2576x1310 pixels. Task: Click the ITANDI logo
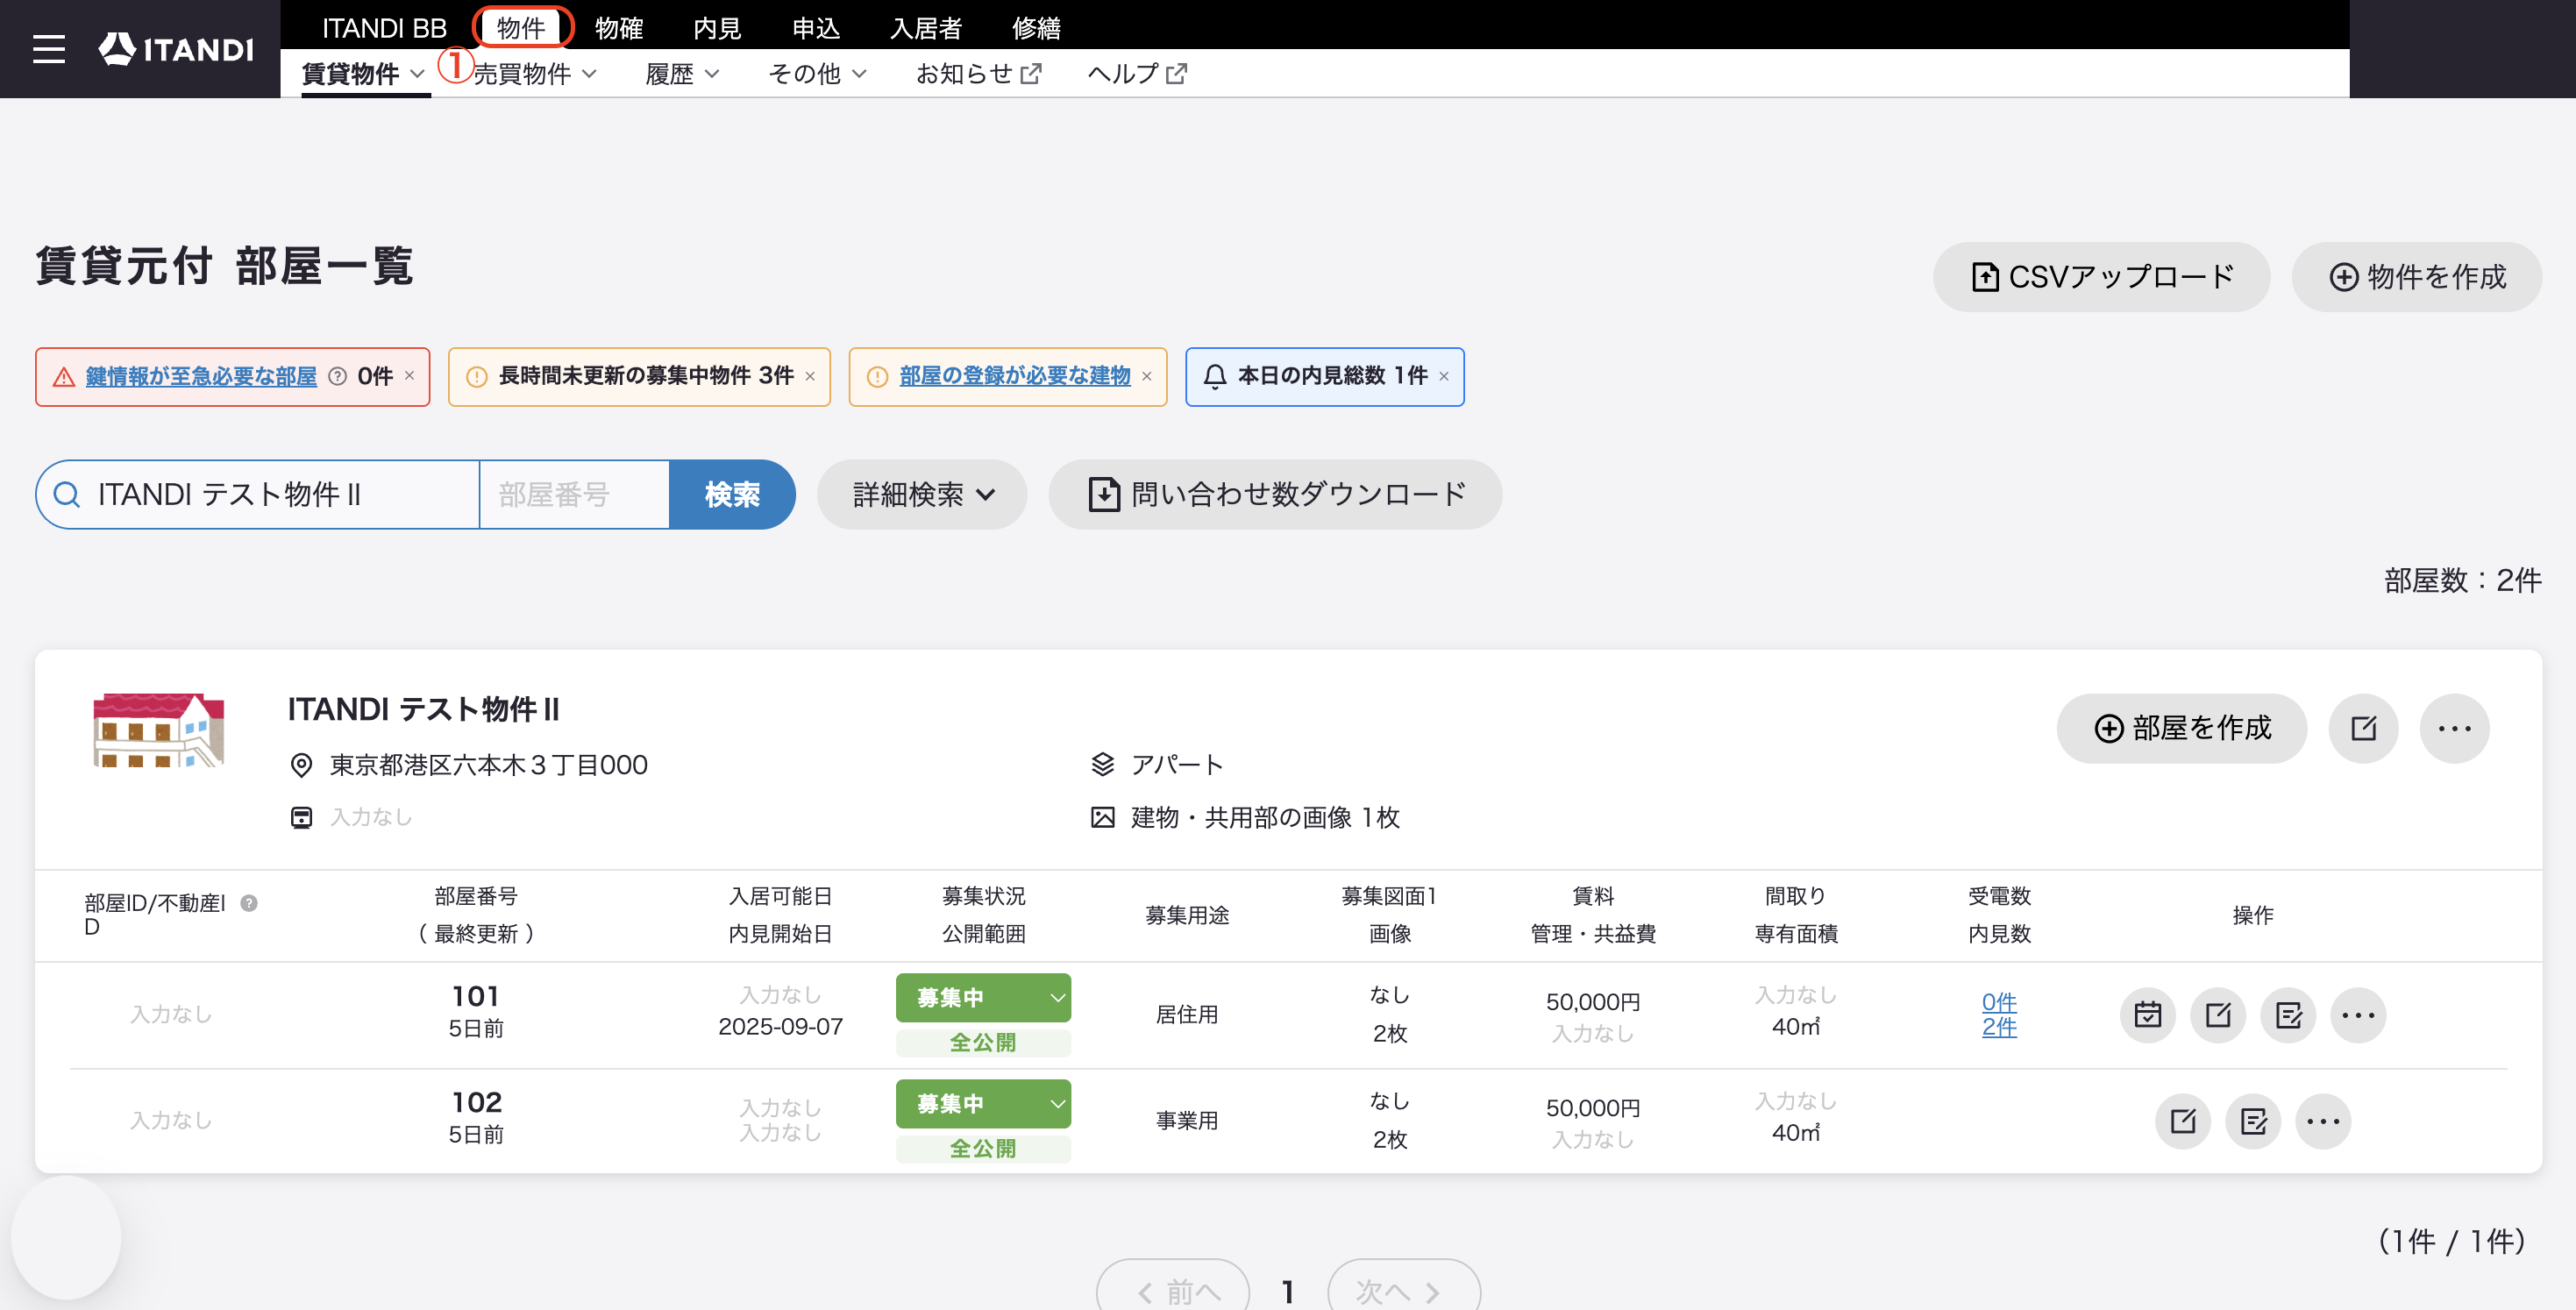point(176,49)
